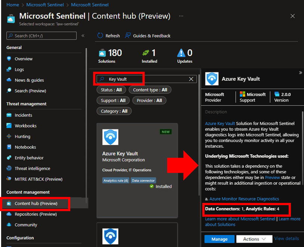This screenshot has width=304, height=247.
Task: Click the Home breadcrumb link
Action: click(13, 4)
